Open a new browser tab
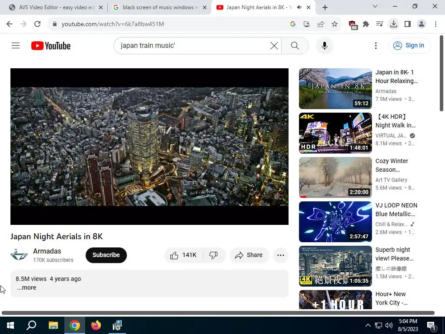 click(325, 7)
